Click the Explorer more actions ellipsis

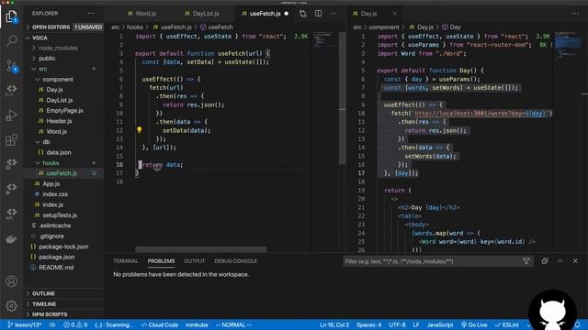click(92, 13)
